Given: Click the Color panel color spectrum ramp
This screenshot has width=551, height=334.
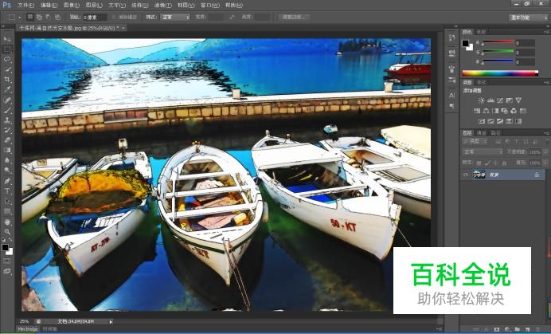Looking at the screenshot, I should tap(500, 73).
